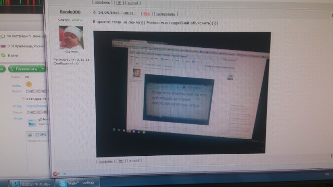The height and width of the screenshot is (187, 333).
Task: Open the 'e-mail' link above the Bondo000 post
Action: (133, 3)
